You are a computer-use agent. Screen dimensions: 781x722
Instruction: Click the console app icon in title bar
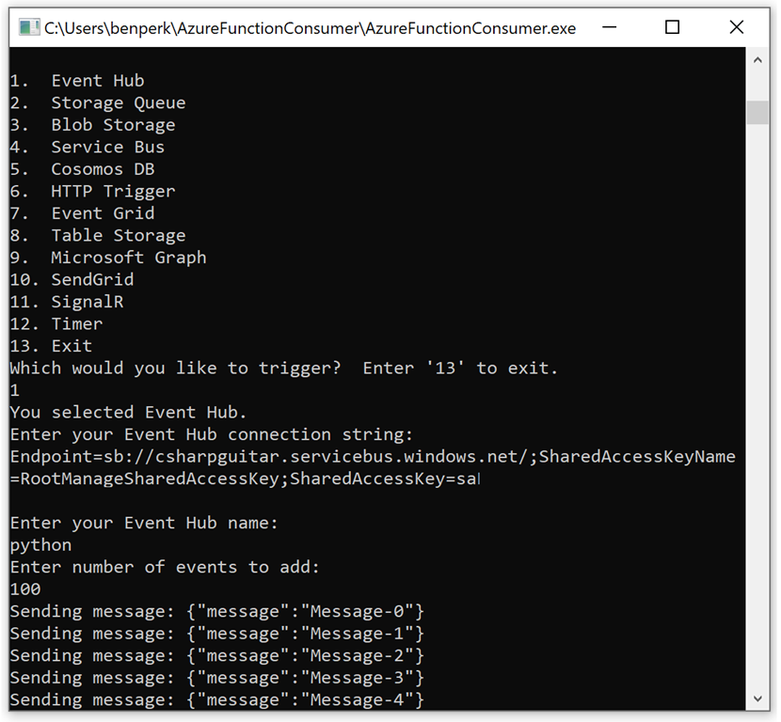coord(29,27)
